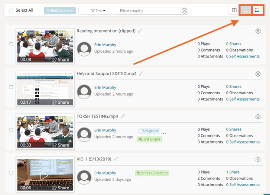Click pencil icon next to TORSH TESTING.mp4

click(x=123, y=116)
